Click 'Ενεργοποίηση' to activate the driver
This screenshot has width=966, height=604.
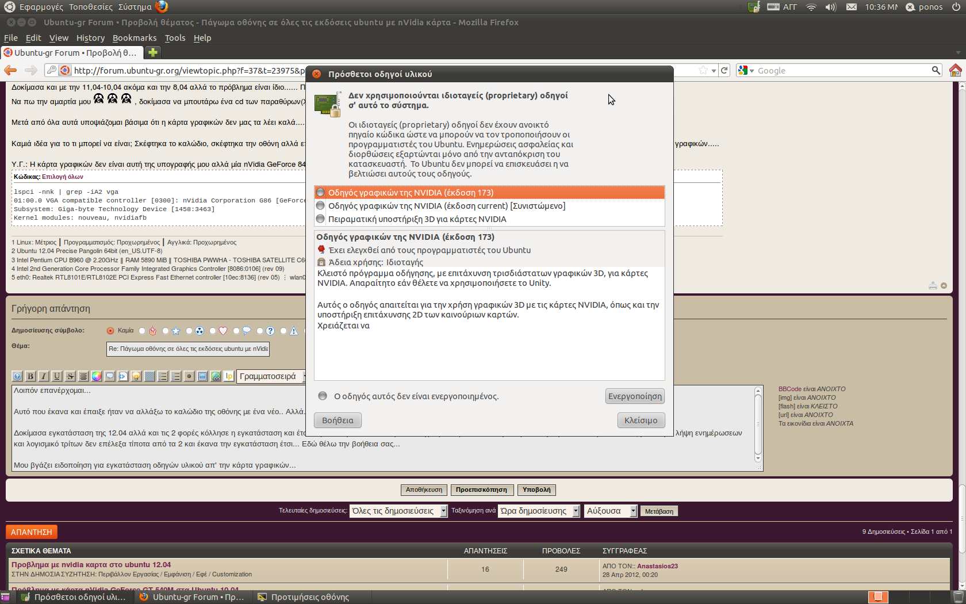(x=635, y=396)
